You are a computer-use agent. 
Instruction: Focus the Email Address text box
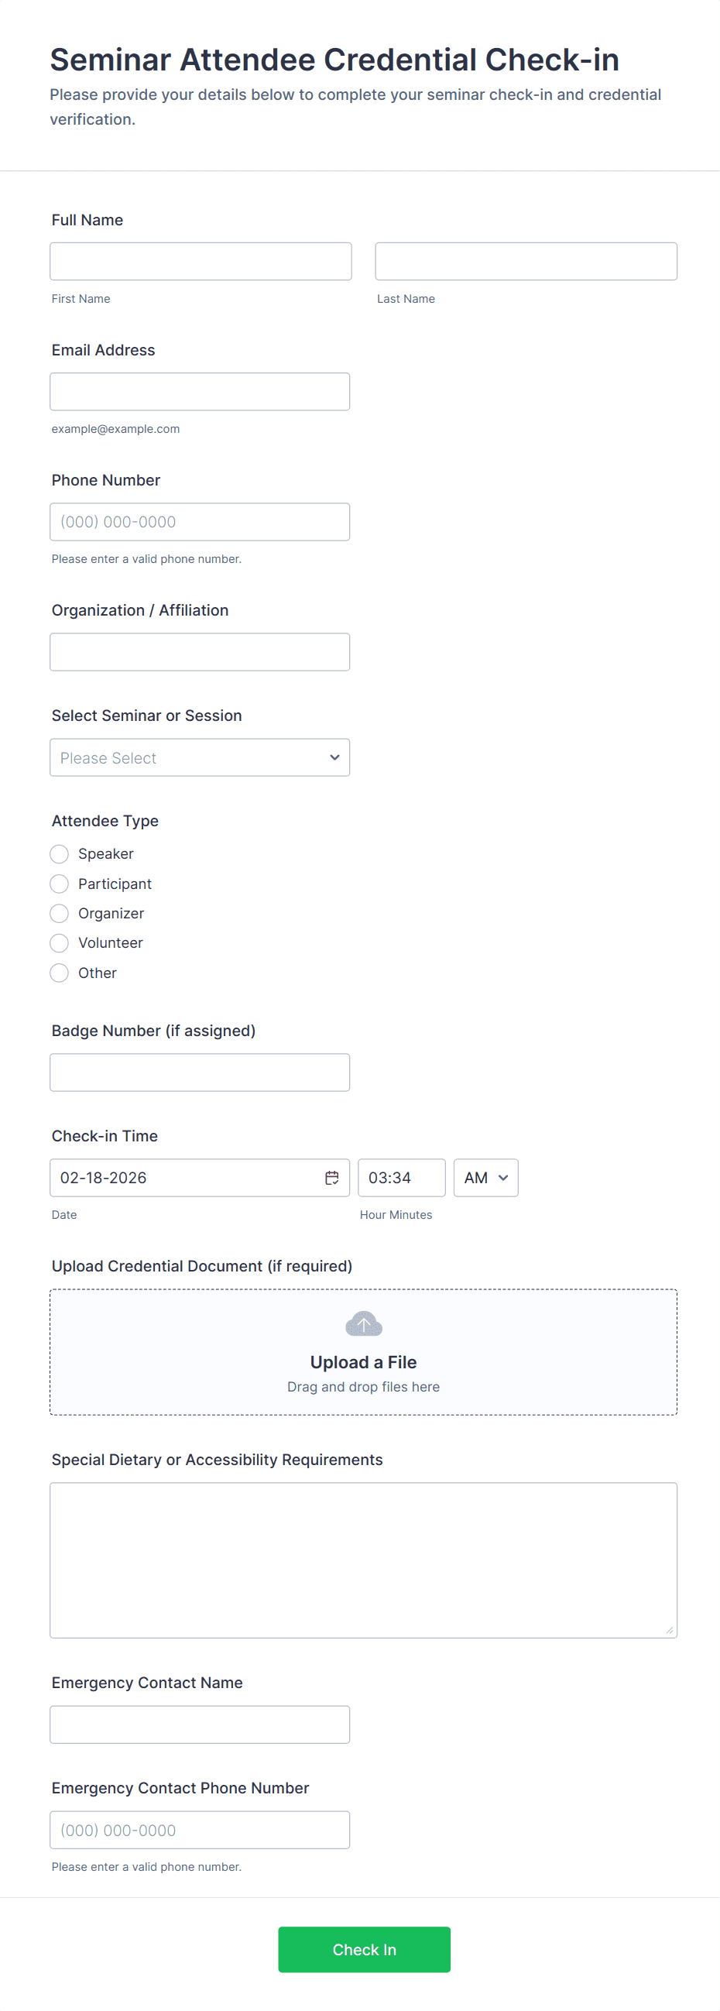click(x=200, y=391)
